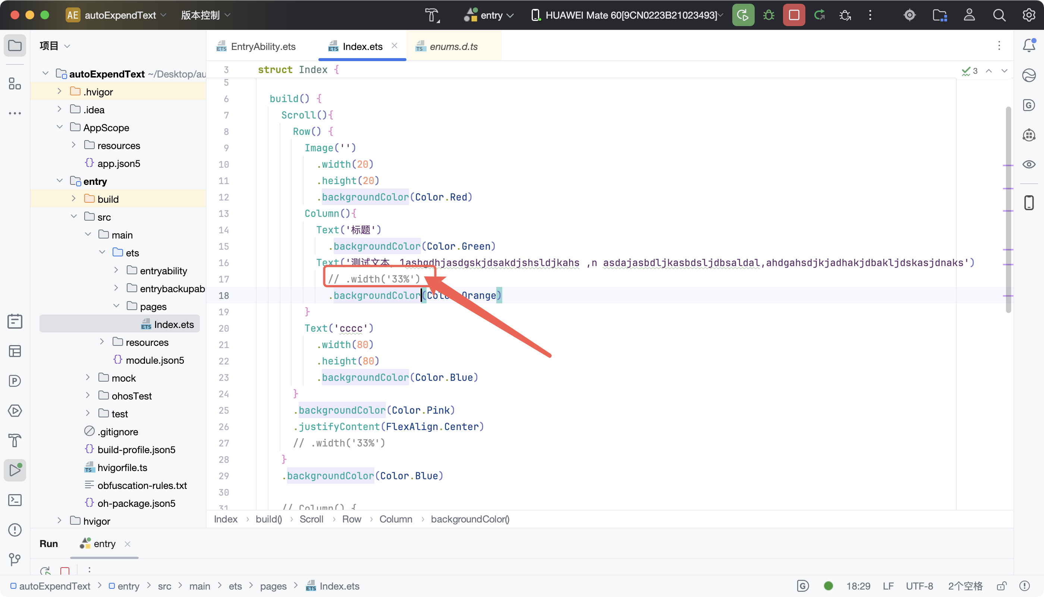Switch to the enums.d.ts tab

453,47
